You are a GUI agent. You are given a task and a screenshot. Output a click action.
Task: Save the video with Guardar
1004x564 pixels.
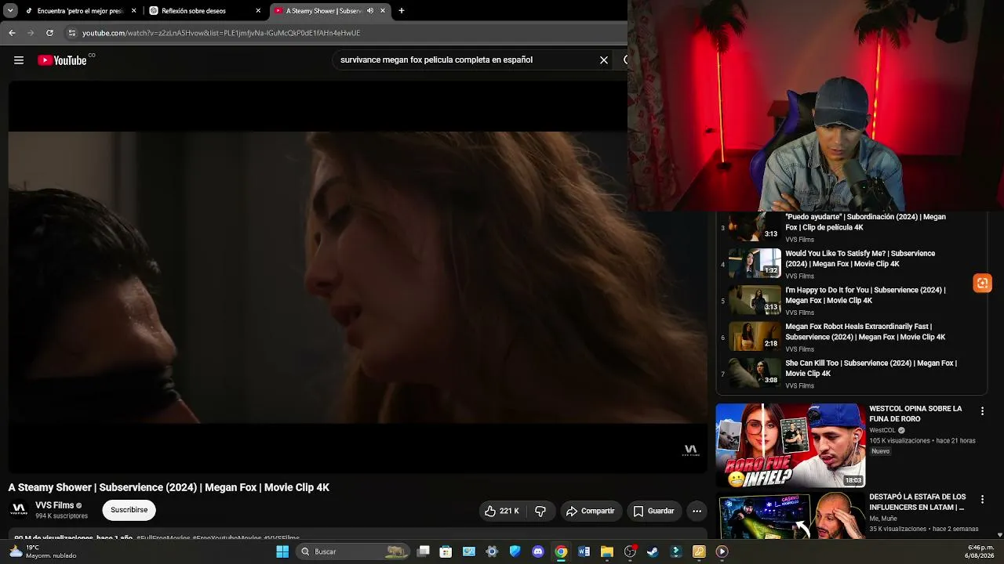[x=653, y=511]
